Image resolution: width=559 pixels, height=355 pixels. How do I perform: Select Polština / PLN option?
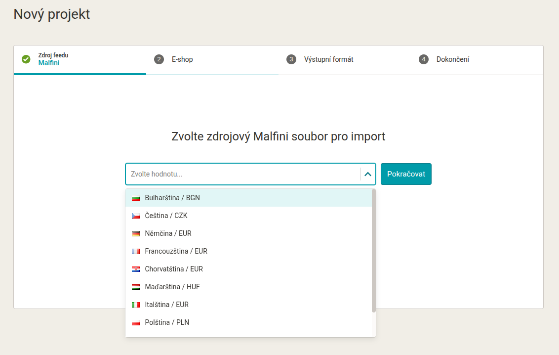[248, 322]
